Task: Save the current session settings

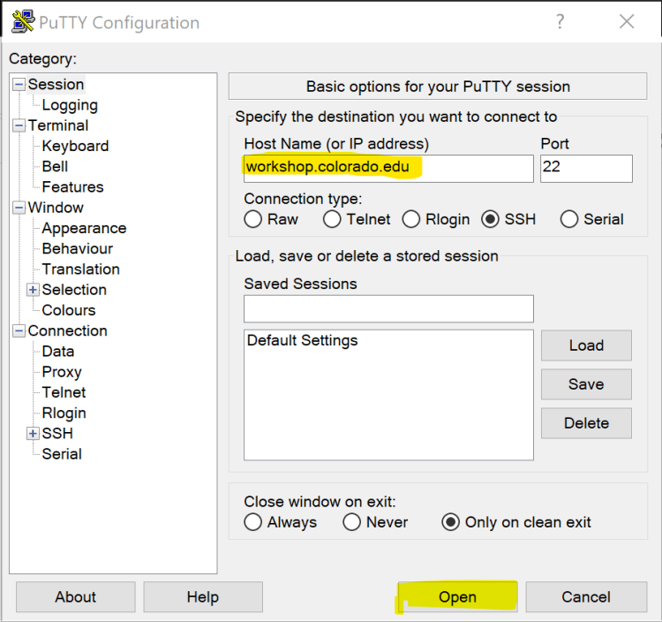Action: click(x=586, y=384)
